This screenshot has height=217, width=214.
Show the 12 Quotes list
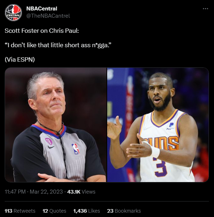[54, 211]
